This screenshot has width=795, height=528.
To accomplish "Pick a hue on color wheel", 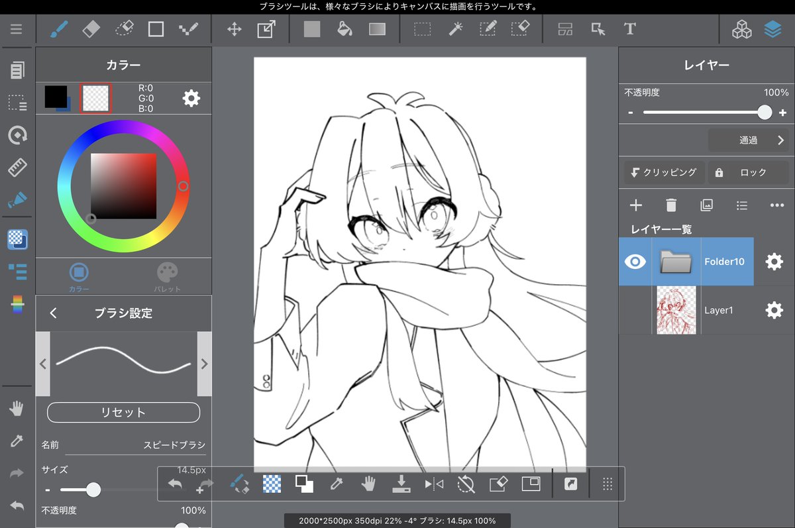I will 184,187.
